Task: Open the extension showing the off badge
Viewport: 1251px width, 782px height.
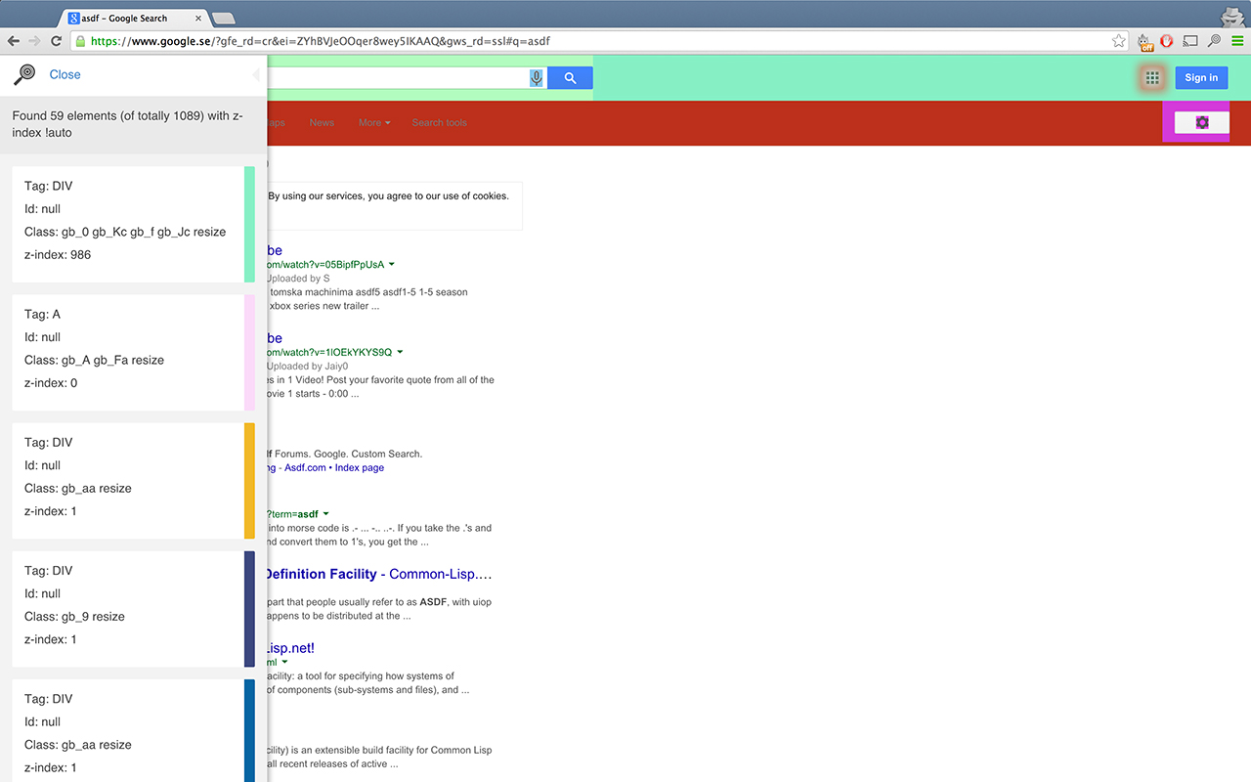Action: (1143, 40)
